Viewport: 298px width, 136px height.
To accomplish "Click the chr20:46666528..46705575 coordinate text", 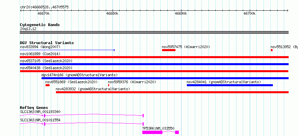I will coord(44,7).
